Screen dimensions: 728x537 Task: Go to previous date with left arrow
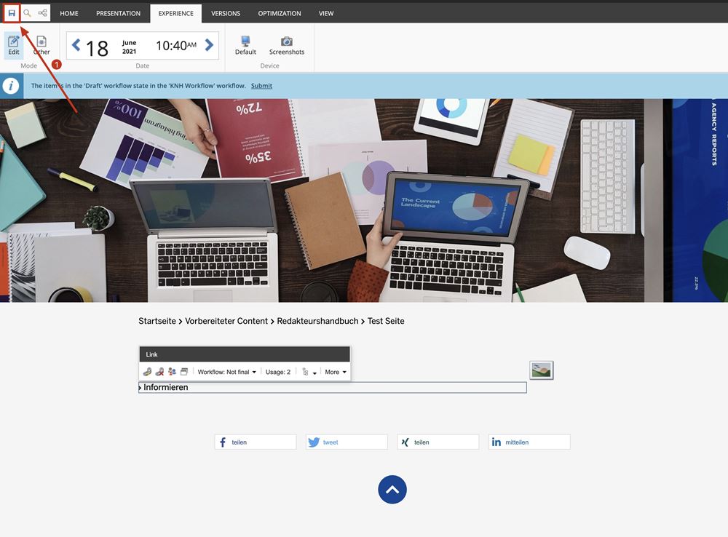click(76, 46)
